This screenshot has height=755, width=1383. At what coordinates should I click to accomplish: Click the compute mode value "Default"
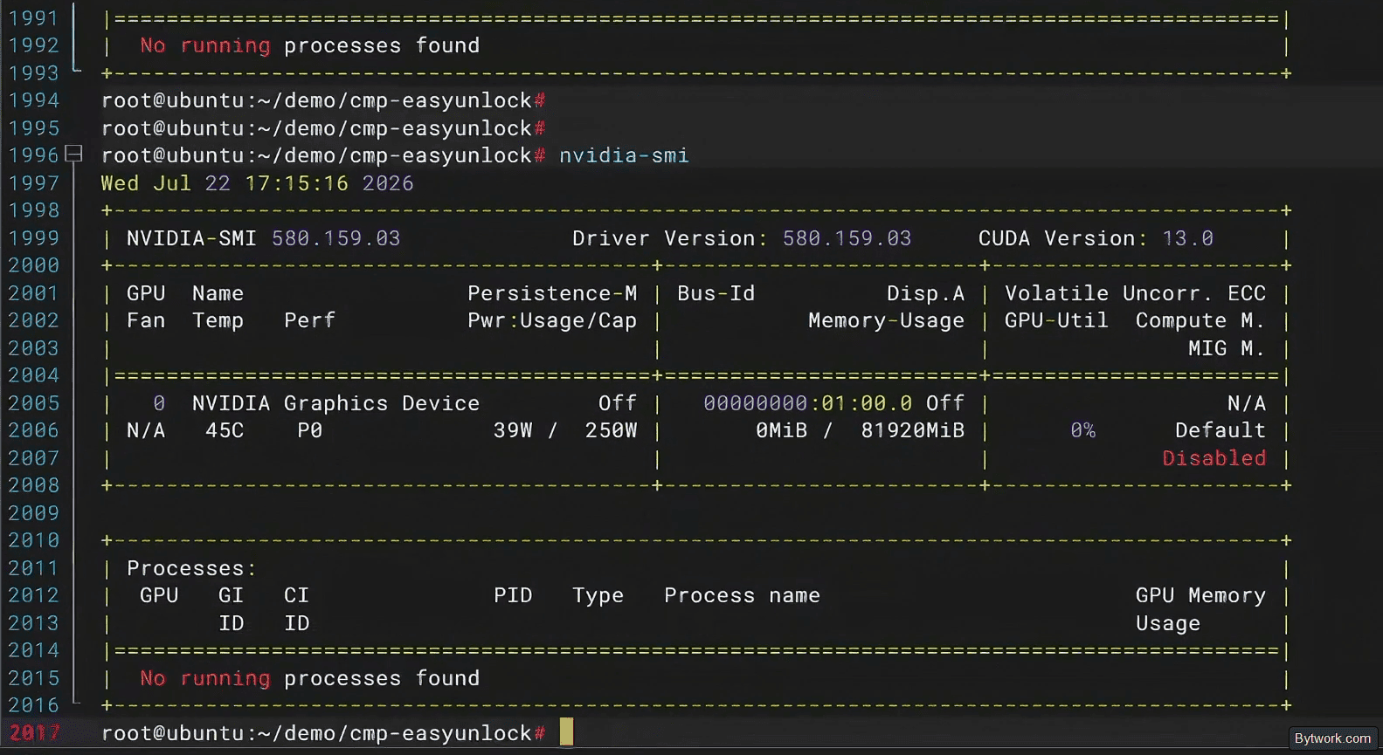[x=1220, y=430]
